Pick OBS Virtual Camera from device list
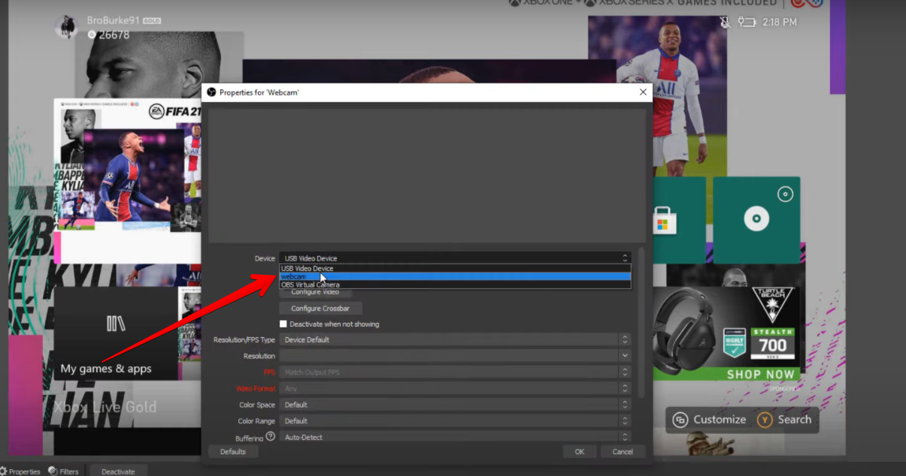This screenshot has width=906, height=476. coord(455,285)
